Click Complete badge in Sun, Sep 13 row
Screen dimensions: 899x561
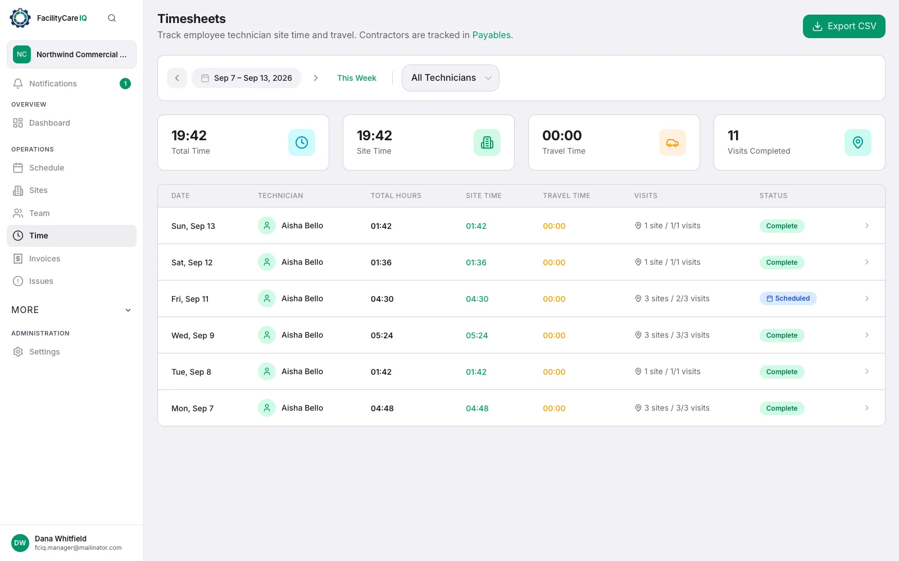pyautogui.click(x=782, y=226)
